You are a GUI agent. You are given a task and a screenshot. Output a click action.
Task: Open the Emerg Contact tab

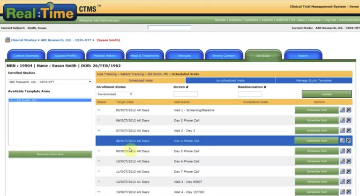(224, 55)
